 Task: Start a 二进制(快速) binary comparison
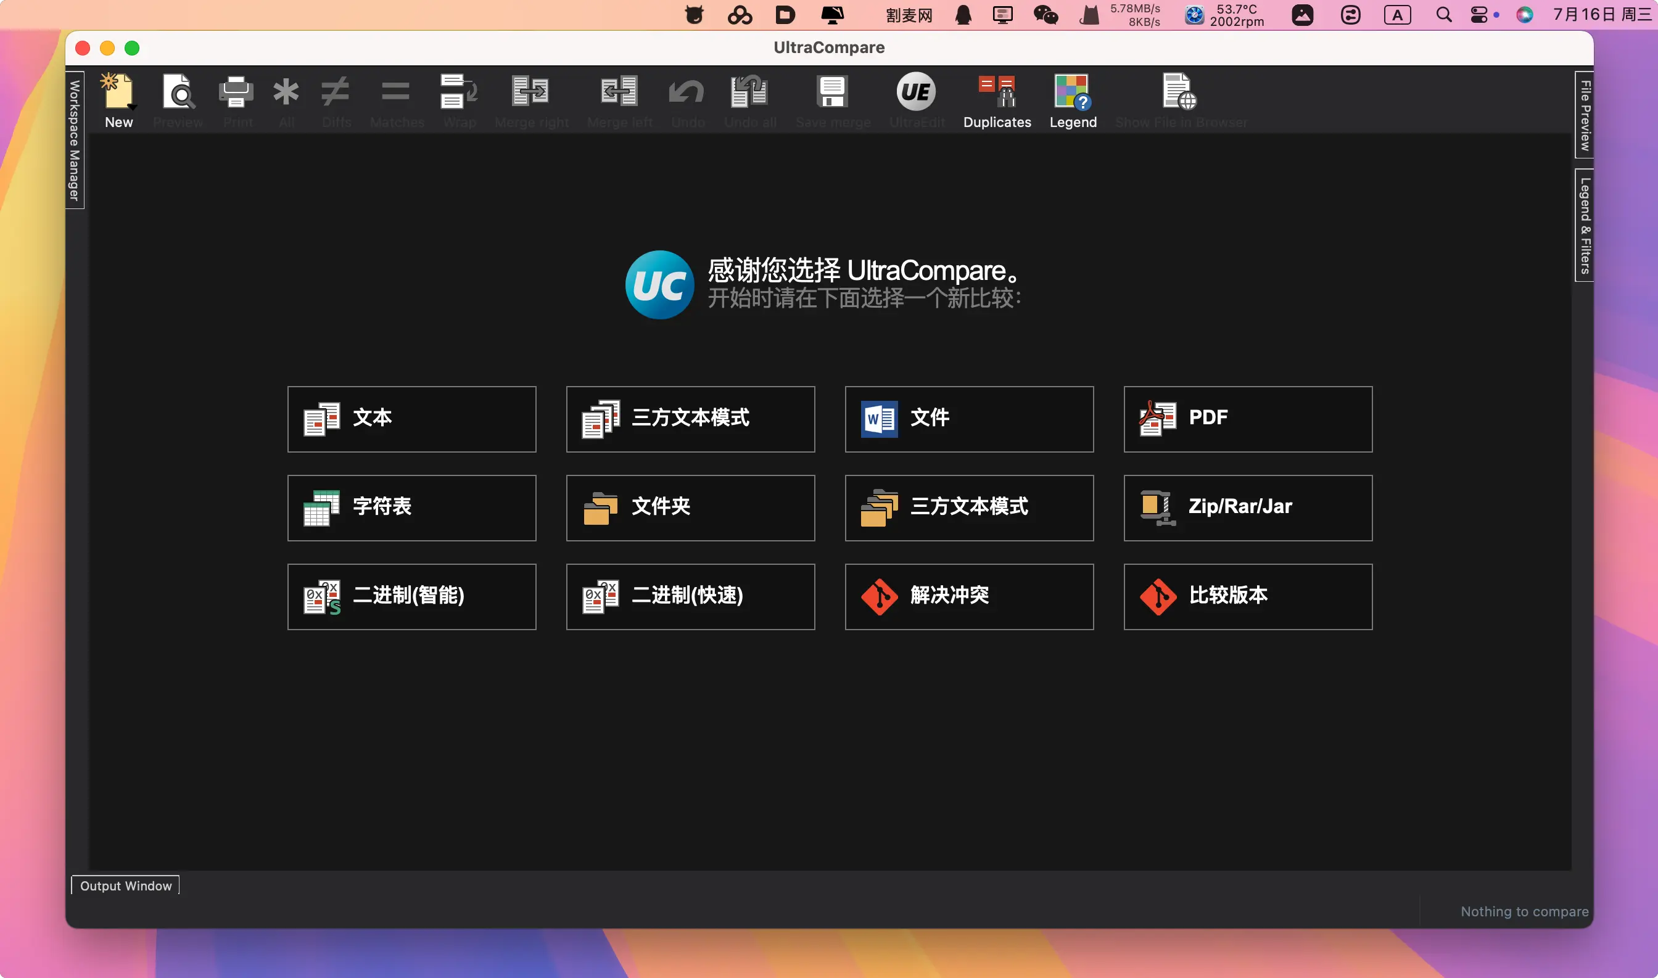pos(690,596)
